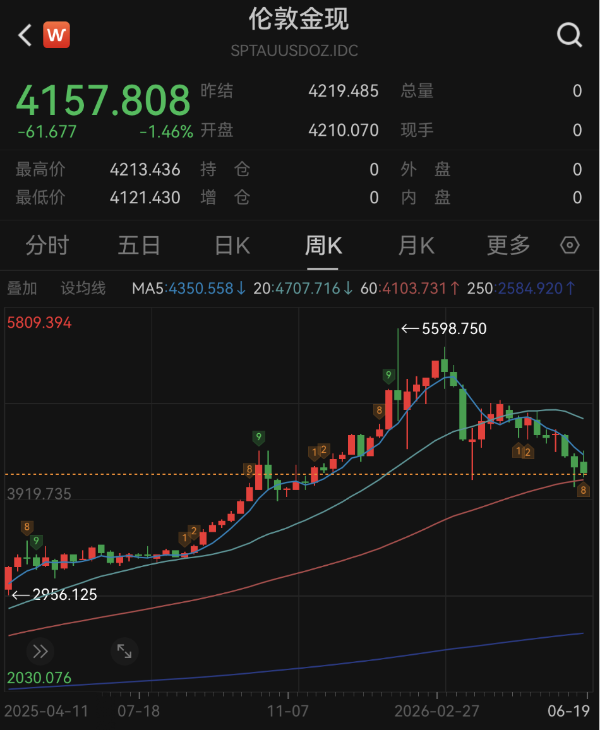Tap the 总量 label

pyautogui.click(x=417, y=91)
